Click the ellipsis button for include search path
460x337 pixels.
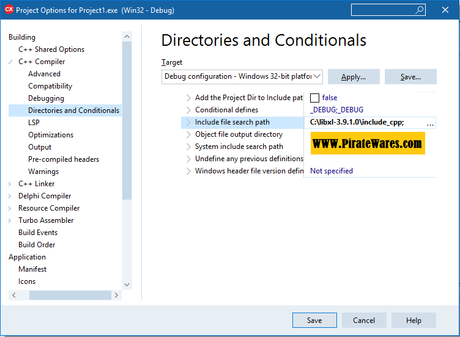pyautogui.click(x=430, y=123)
